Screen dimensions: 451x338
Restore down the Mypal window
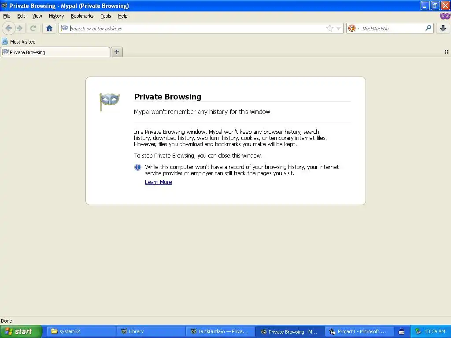click(x=435, y=5)
